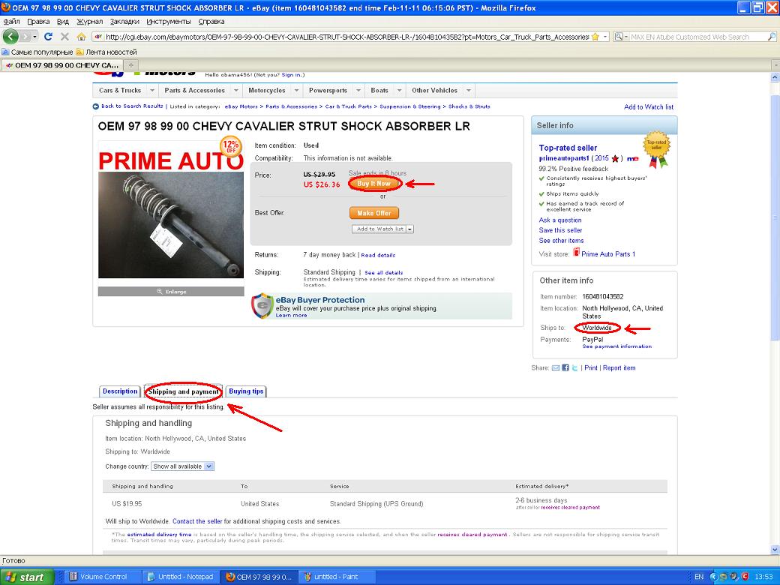This screenshot has height=585, width=780.
Task: Click the vertical scrollbar thumb
Action: click(775, 217)
